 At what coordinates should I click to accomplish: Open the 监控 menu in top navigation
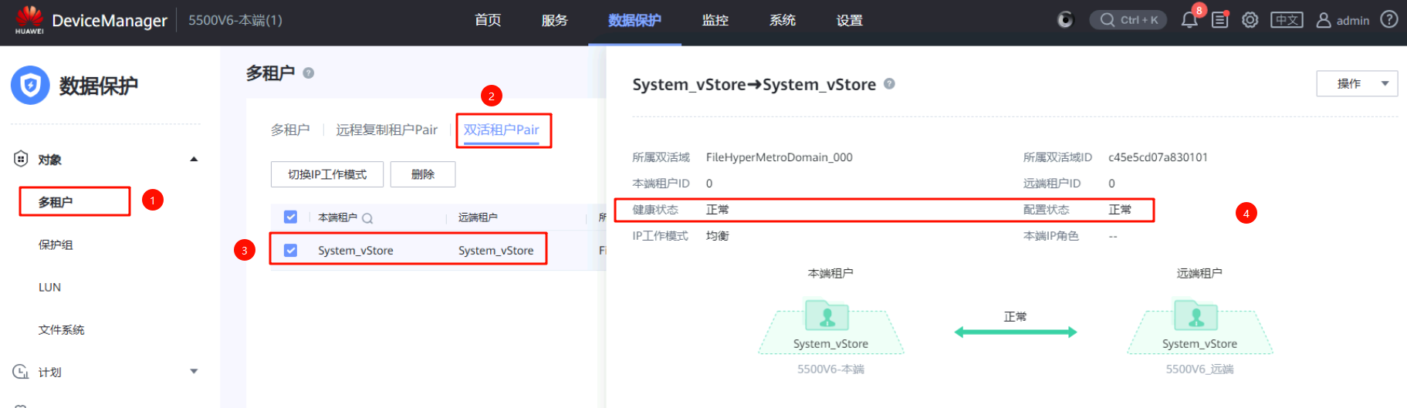click(715, 20)
